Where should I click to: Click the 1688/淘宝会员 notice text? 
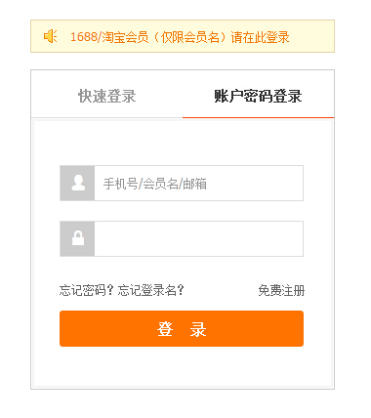pyautogui.click(x=109, y=37)
